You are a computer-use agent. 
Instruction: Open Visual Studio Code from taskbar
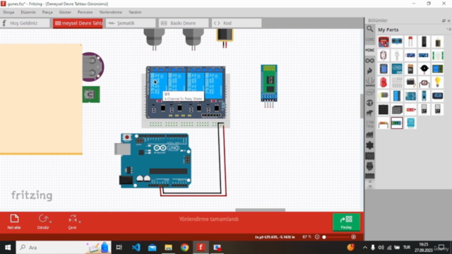[136, 248]
